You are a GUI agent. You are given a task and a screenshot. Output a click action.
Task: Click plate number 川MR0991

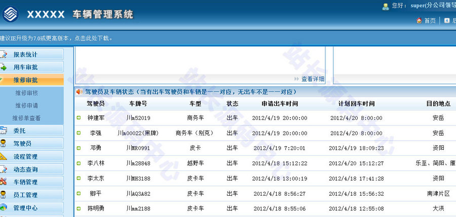tap(138, 148)
